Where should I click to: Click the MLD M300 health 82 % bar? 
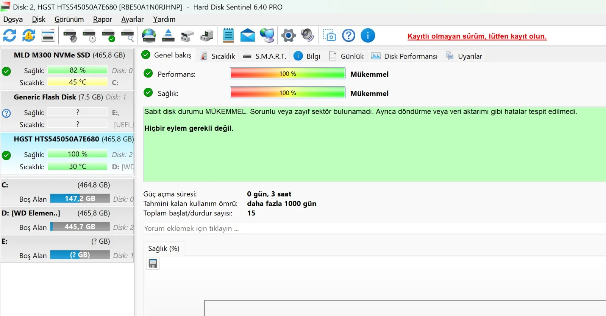tap(78, 70)
